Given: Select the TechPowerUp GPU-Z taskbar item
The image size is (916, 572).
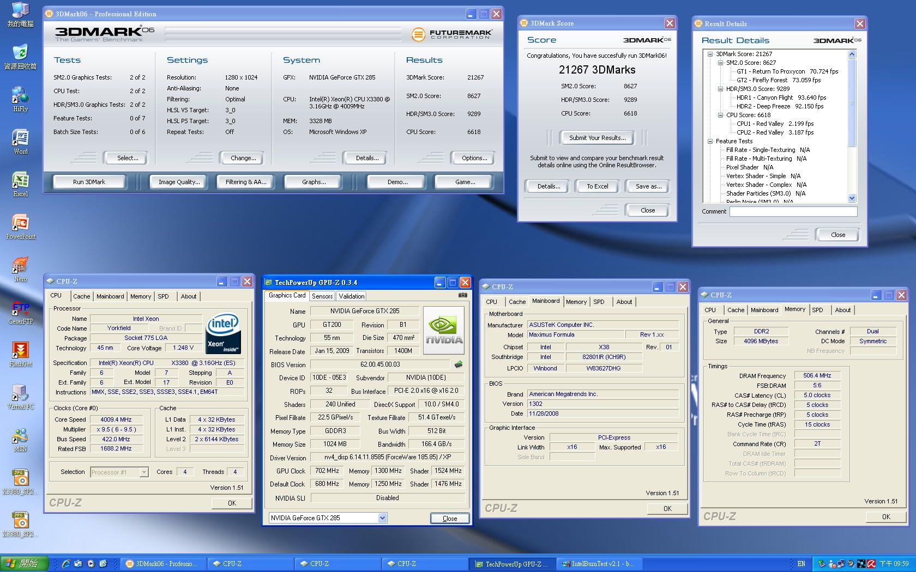Looking at the screenshot, I should coord(513,564).
